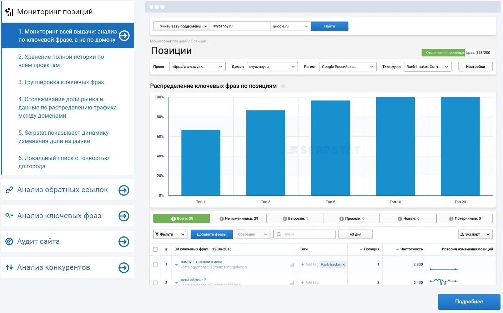
Task: Click the target icon of Аудит сайта
Action: [x=9, y=241]
